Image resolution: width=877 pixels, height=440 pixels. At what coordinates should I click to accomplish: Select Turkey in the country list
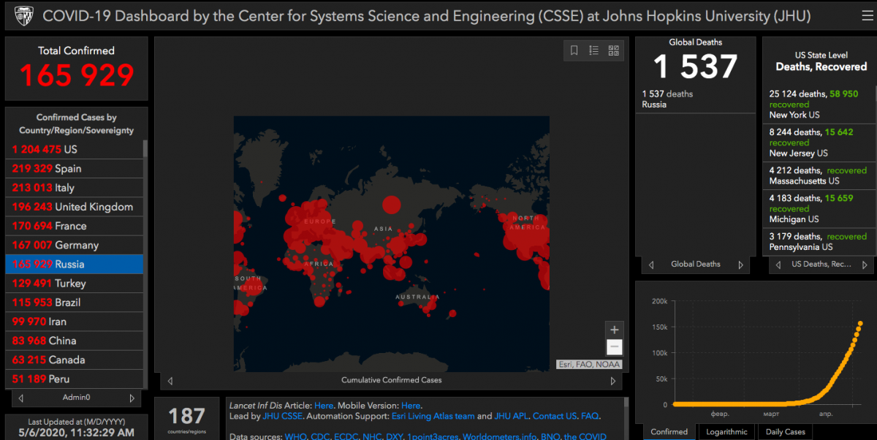coord(75,283)
